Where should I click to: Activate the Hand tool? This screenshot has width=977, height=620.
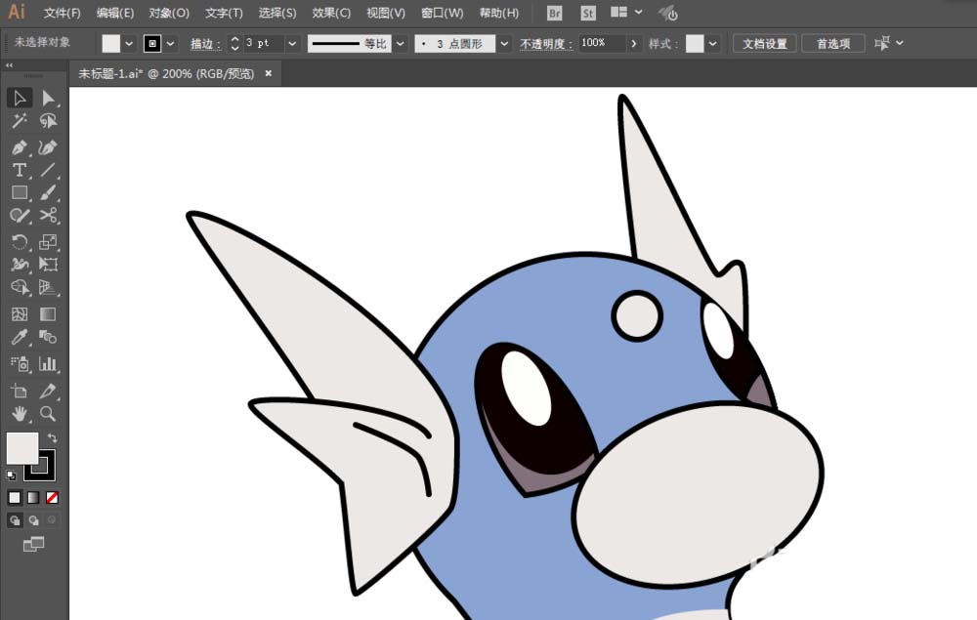[20, 414]
